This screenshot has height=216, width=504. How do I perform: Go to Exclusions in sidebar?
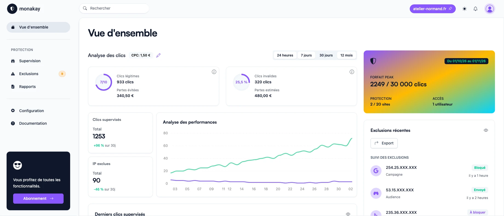click(38, 74)
